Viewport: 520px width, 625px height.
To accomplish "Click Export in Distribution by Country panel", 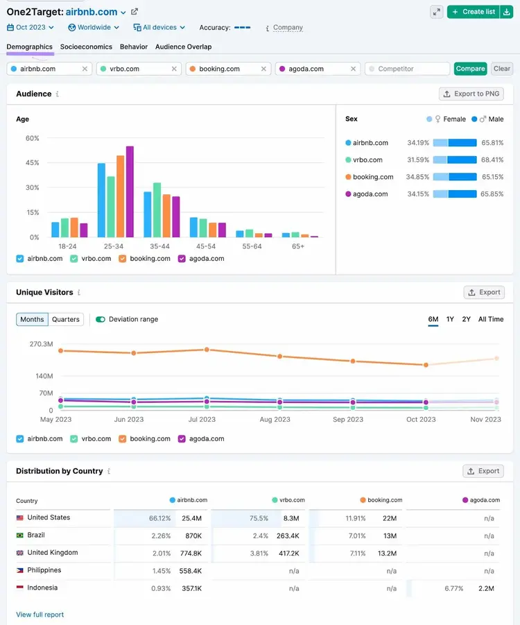I will point(483,471).
